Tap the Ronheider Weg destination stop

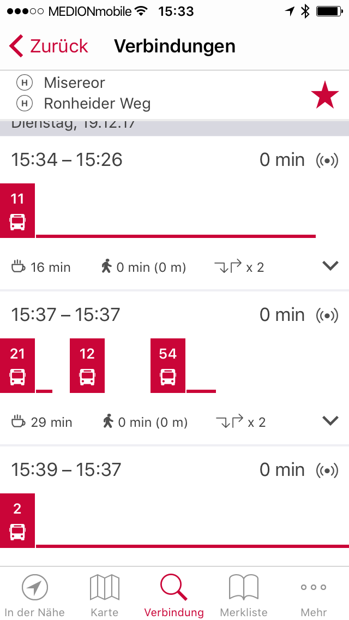97,103
